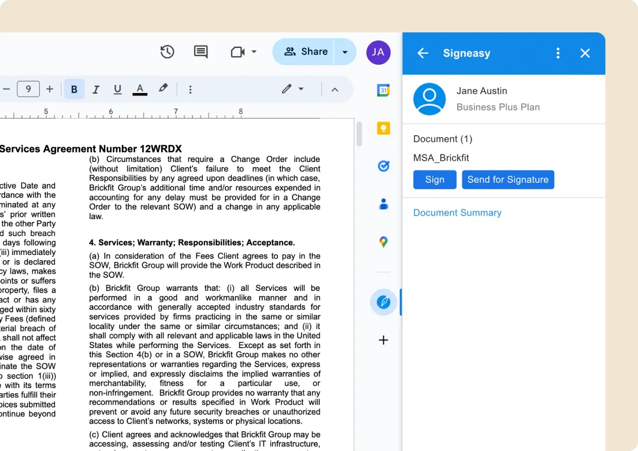Screen dimensions: 638x451
Task: Show all comments using the comment icon
Action: click(201, 51)
